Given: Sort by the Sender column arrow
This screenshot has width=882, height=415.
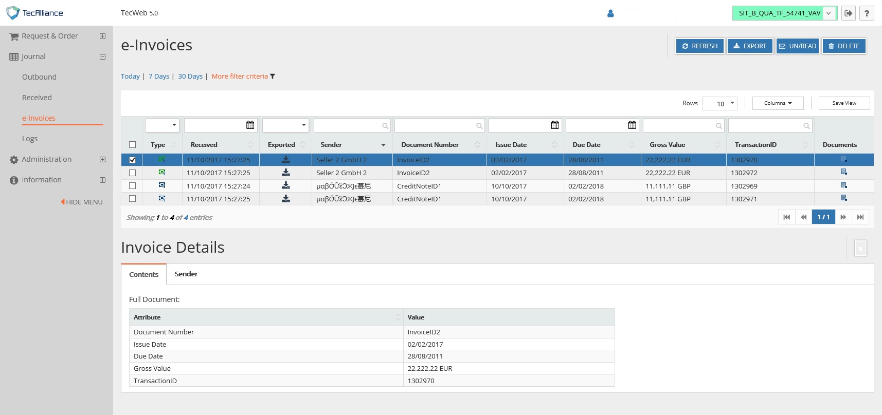Looking at the screenshot, I should [383, 145].
